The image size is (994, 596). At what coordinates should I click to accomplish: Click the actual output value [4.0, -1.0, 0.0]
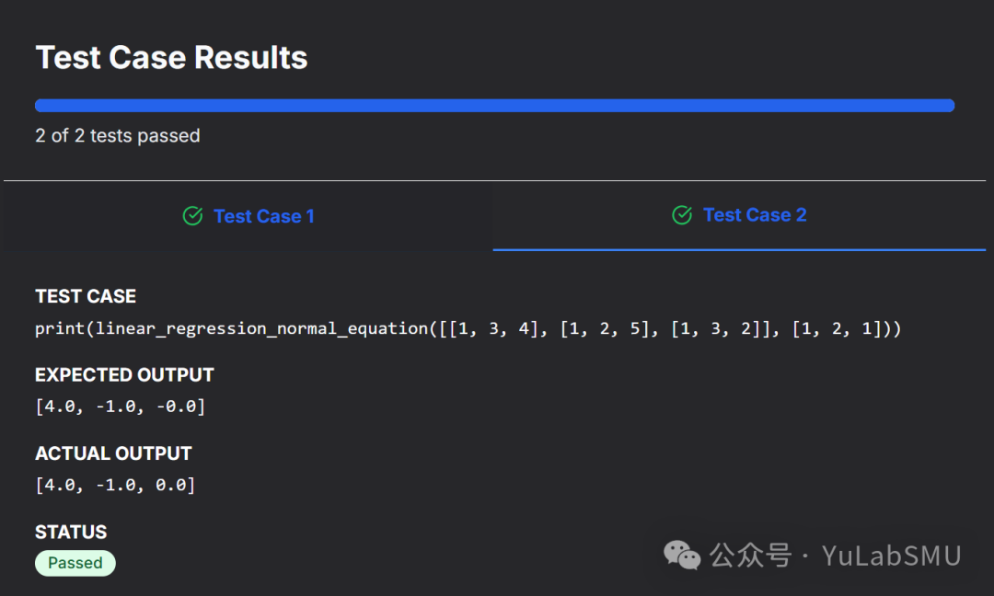coord(115,485)
